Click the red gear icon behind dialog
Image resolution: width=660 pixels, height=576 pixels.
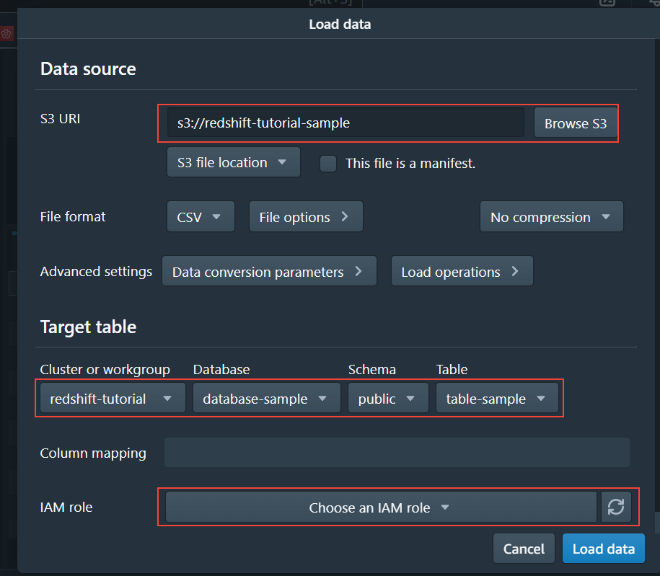pyautogui.click(x=6, y=34)
